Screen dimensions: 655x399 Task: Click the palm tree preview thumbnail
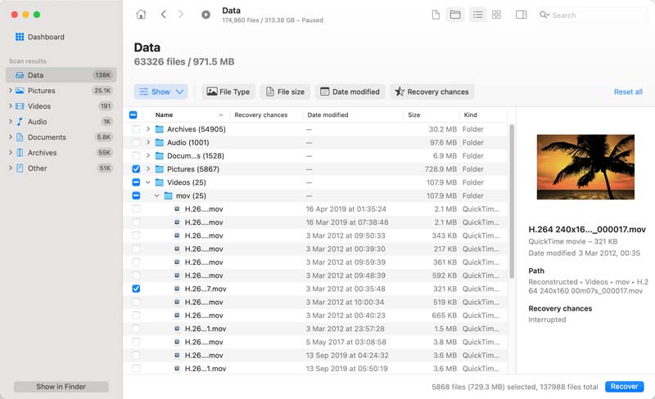(585, 167)
